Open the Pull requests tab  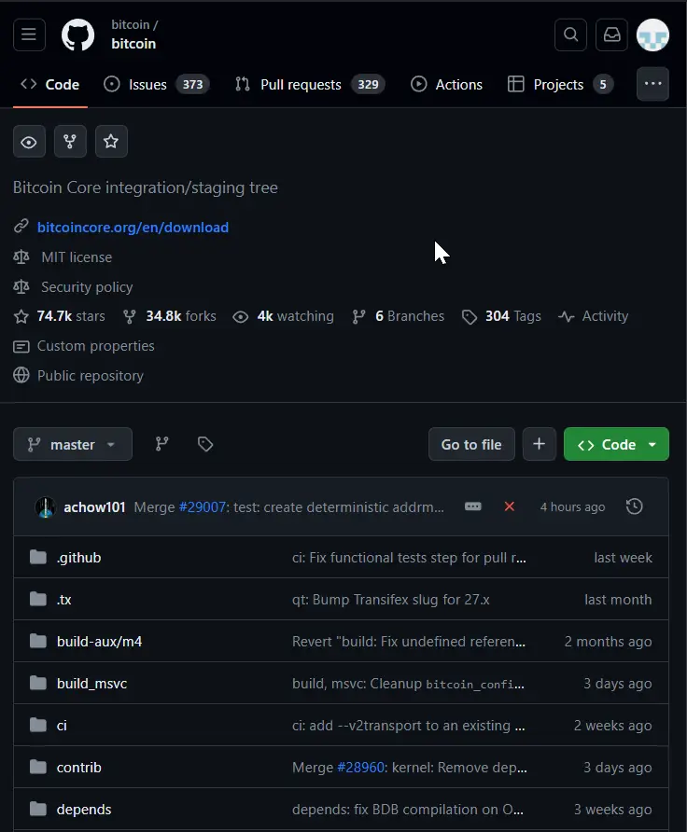310,84
